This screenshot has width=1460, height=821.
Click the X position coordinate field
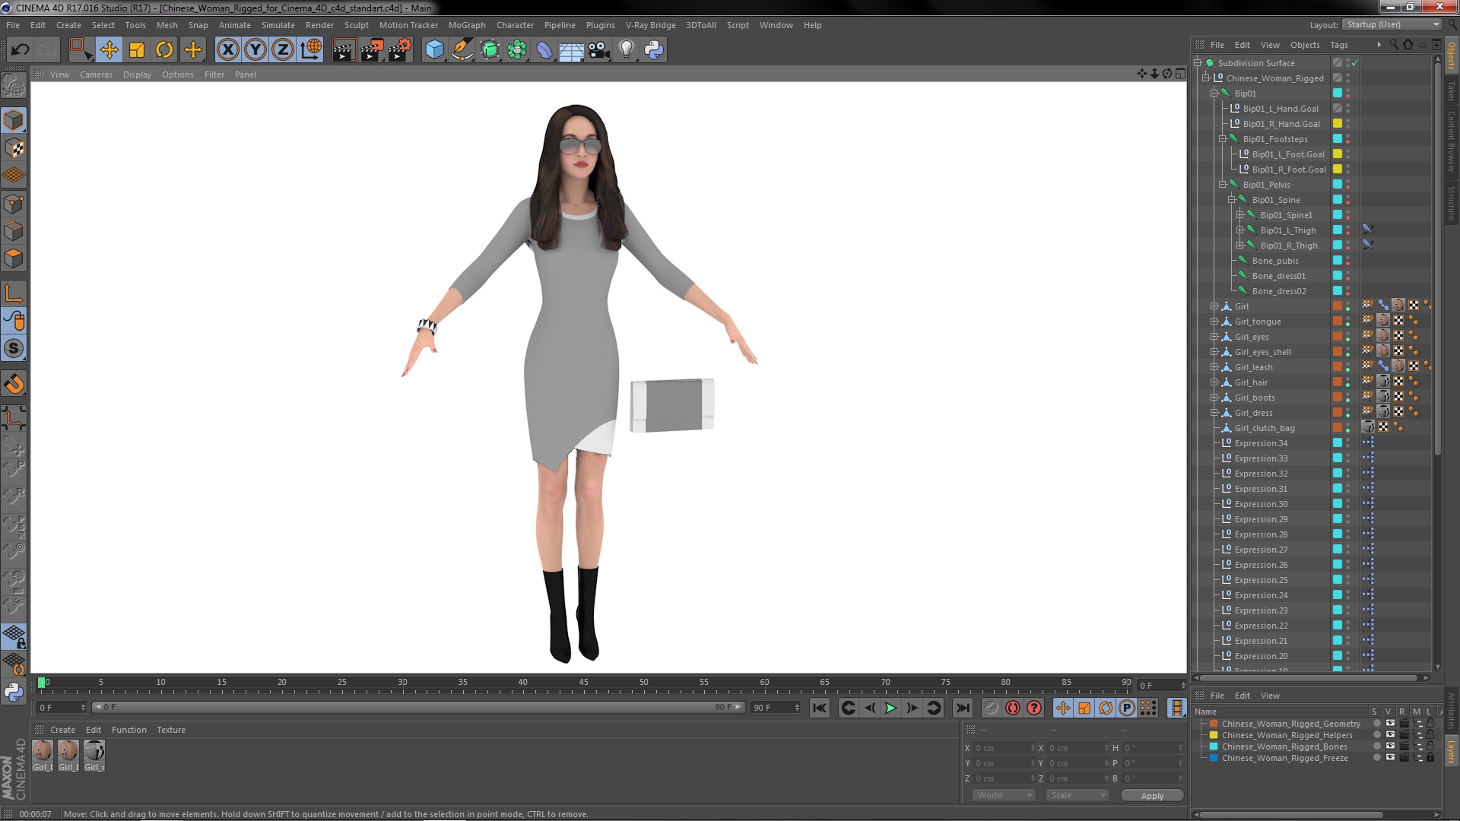[x=1004, y=748]
